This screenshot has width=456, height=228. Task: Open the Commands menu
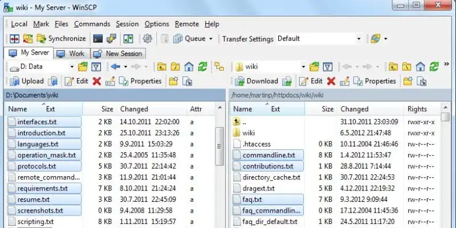click(x=92, y=24)
